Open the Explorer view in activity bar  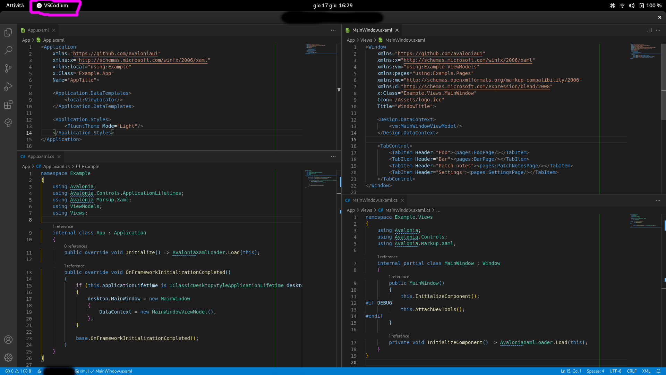coord(8,32)
